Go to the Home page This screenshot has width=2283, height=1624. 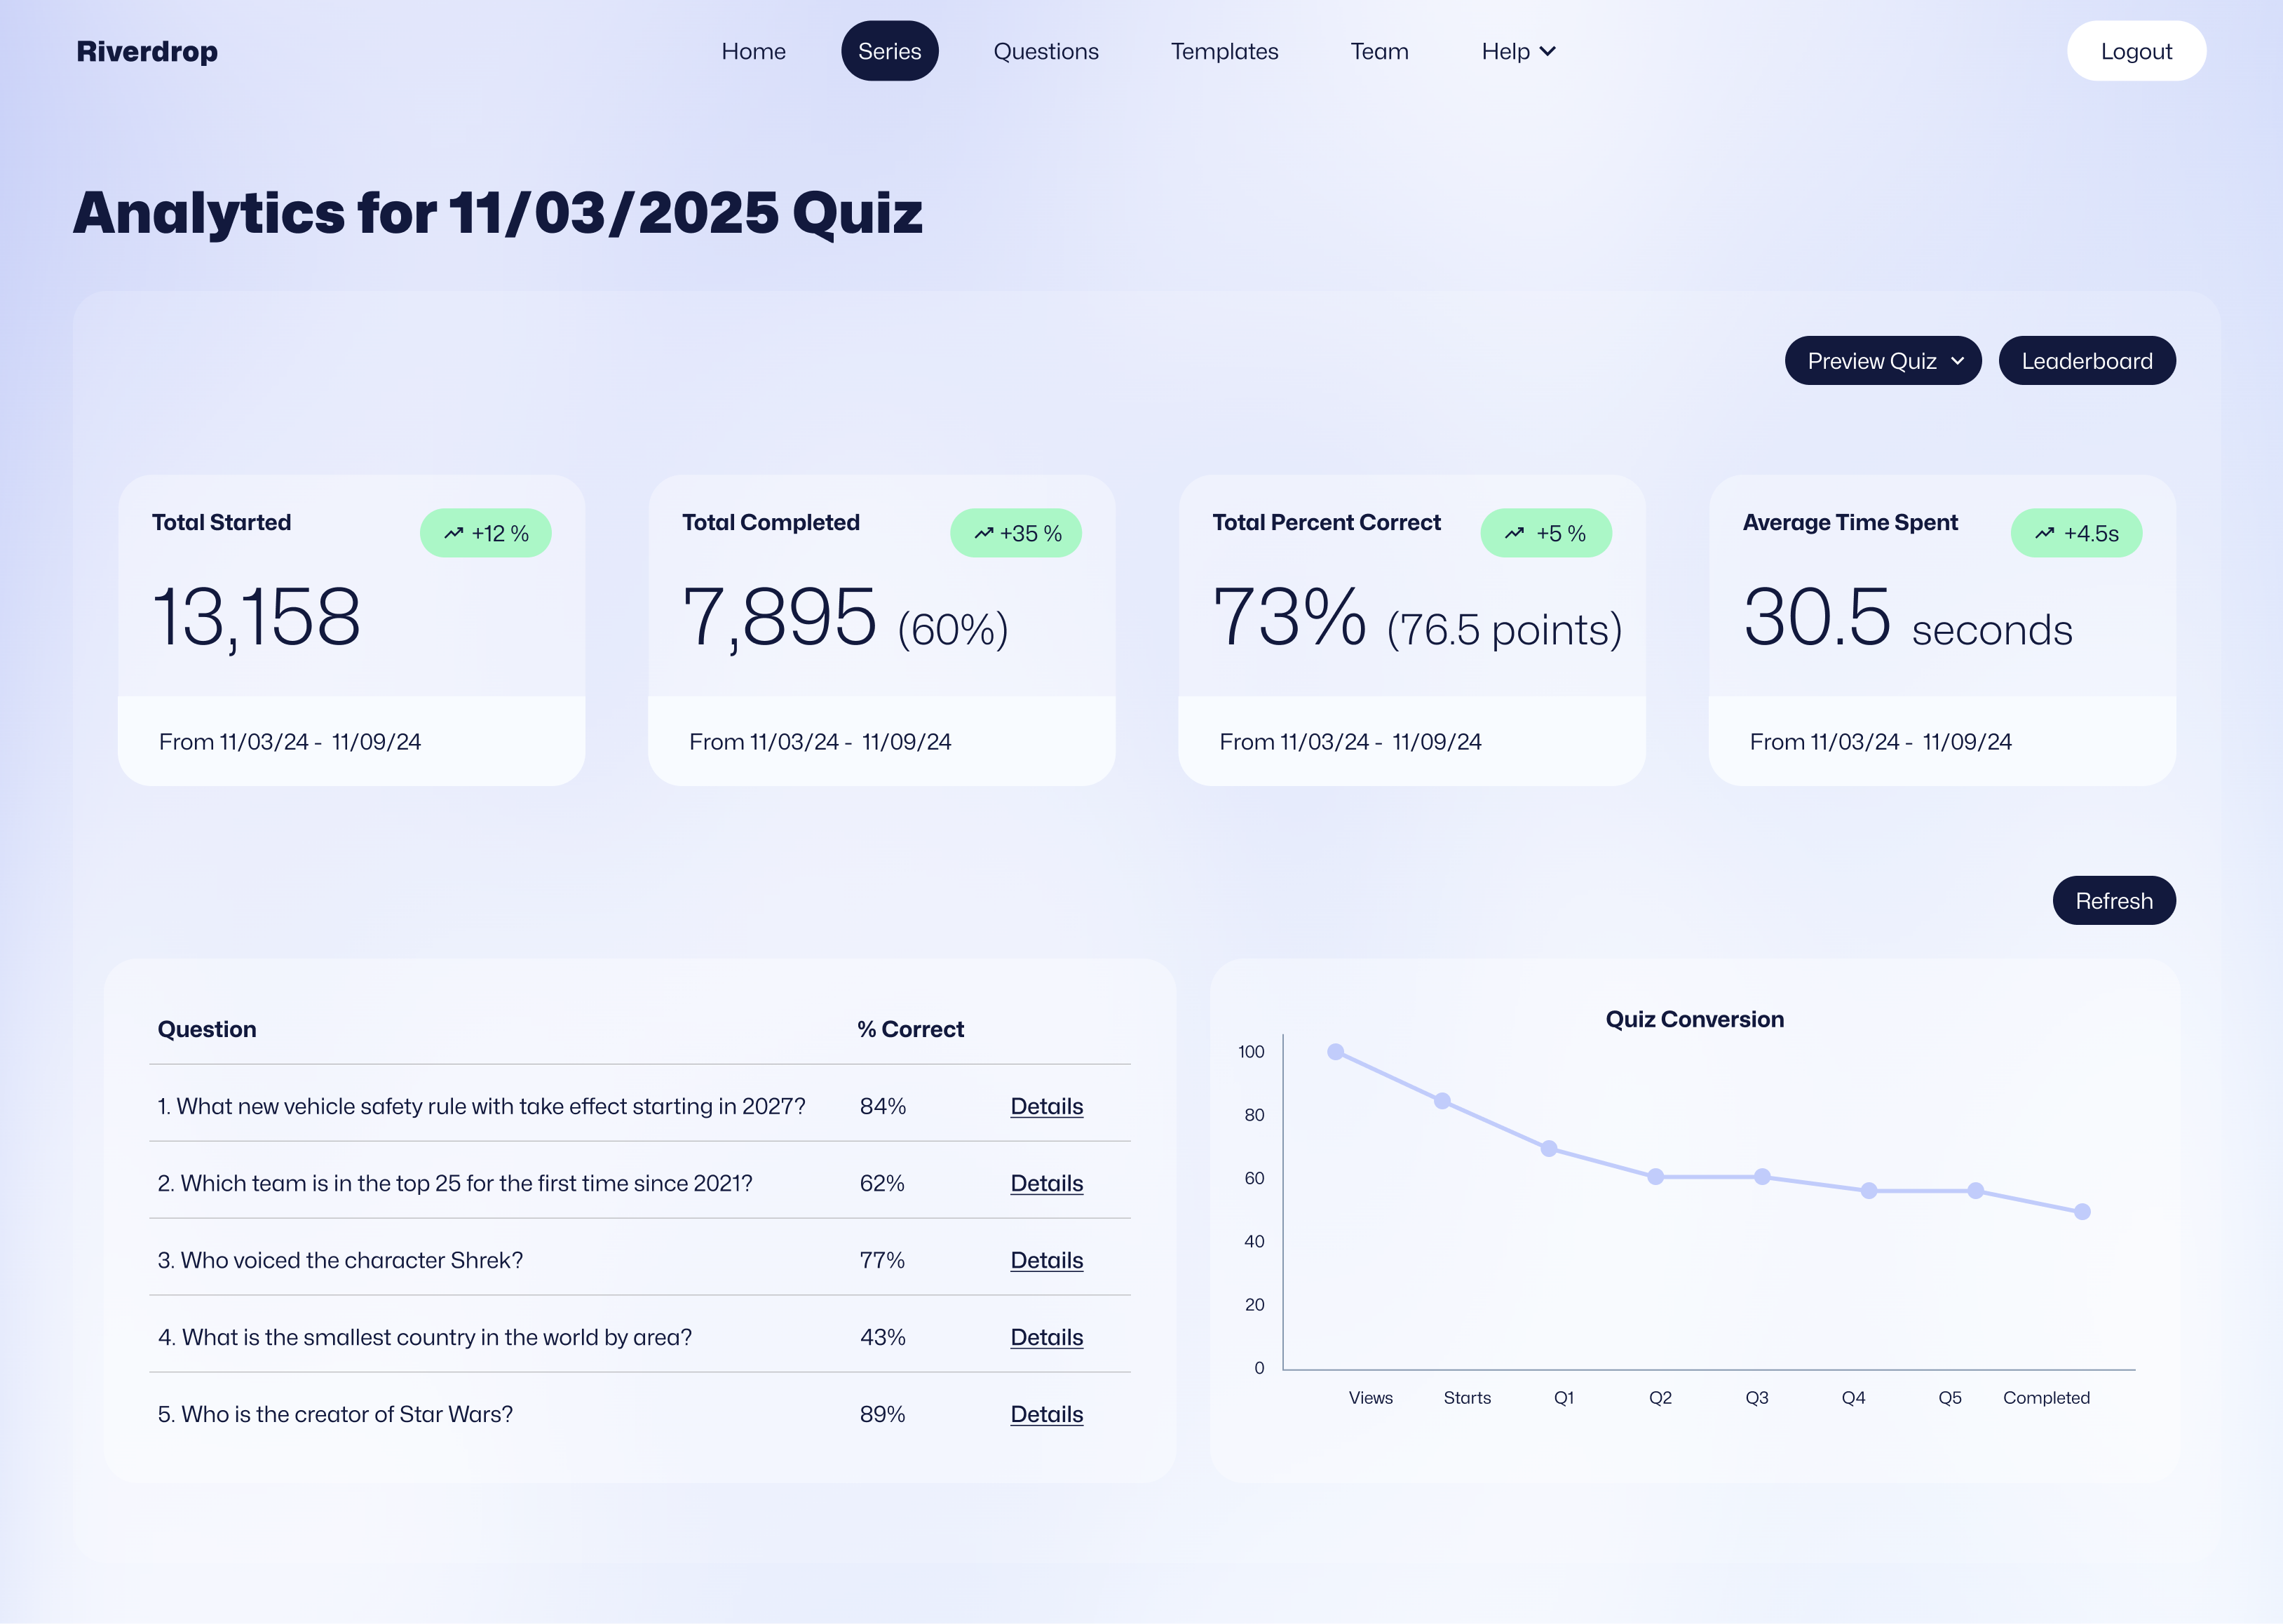pyautogui.click(x=753, y=51)
